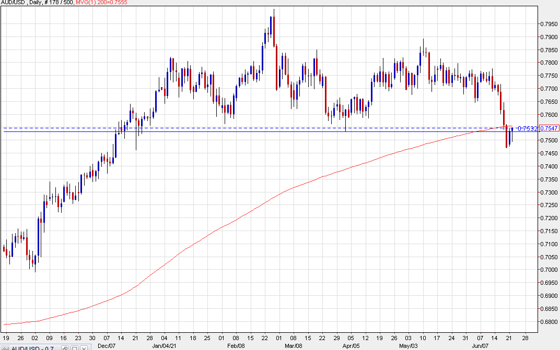Image resolution: width=560 pixels, height=350 pixels.
Task: Select the blue 0.7532 line price label
Action: coord(527,128)
